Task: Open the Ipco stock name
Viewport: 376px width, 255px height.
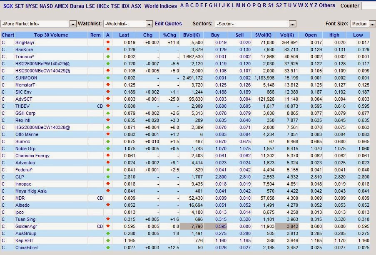Action: (x=20, y=212)
